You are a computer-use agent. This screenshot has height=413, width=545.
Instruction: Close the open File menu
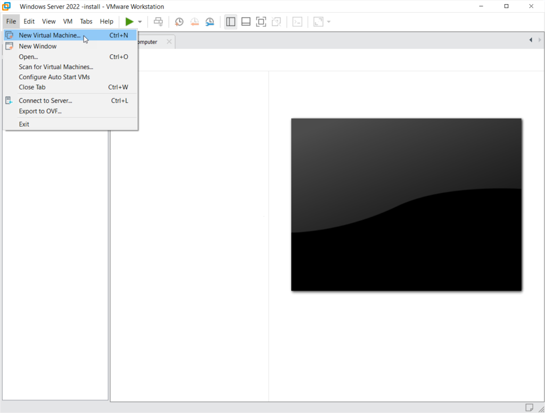point(11,21)
